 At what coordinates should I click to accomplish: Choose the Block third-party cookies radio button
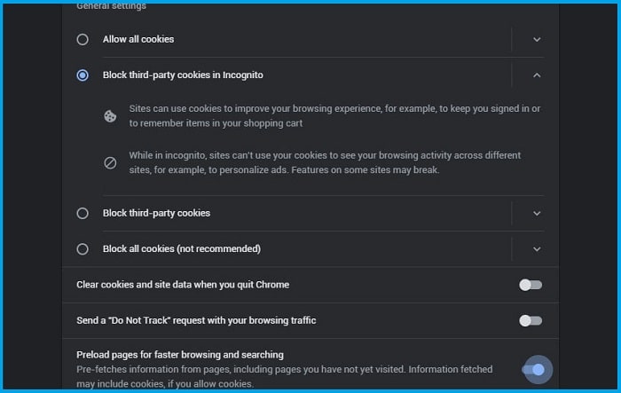(83, 213)
